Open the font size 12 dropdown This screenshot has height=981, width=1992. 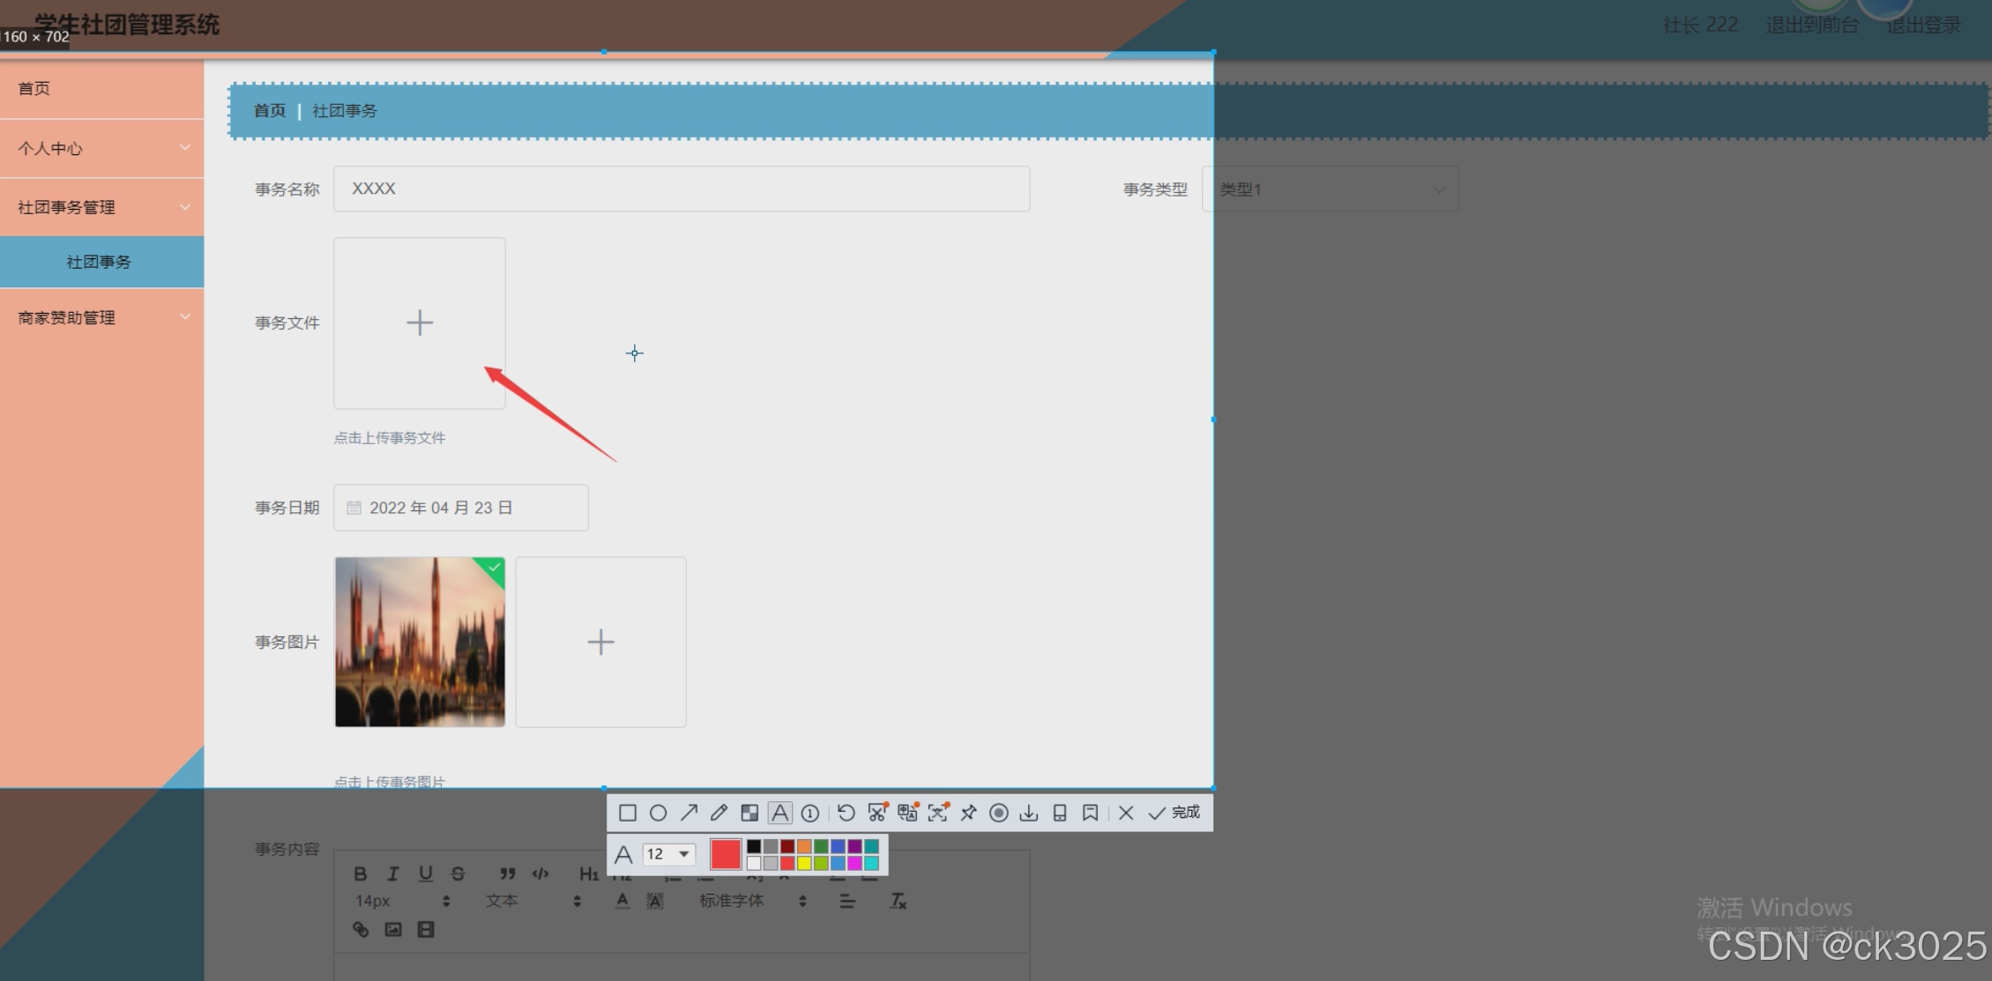[668, 854]
